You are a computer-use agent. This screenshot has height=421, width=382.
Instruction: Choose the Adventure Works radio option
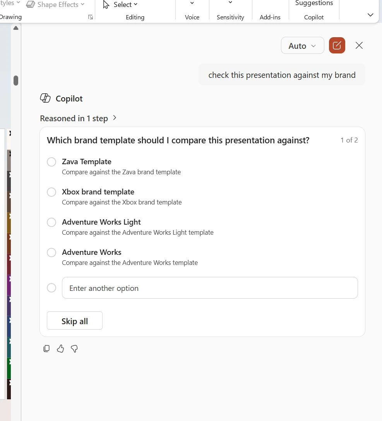pyautogui.click(x=51, y=253)
